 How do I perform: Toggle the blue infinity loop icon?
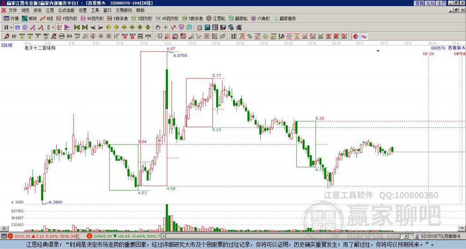(x=364, y=36)
